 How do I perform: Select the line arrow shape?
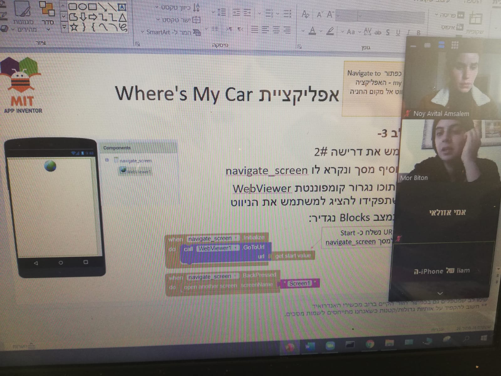tap(102, 7)
